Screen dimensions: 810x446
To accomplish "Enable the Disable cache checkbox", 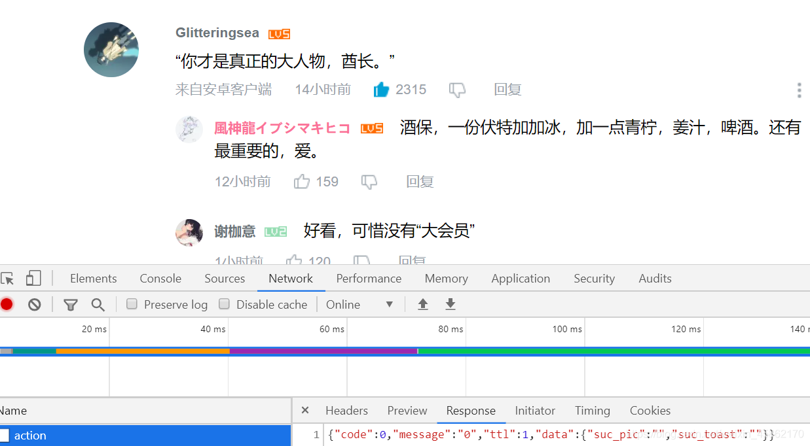I will tap(225, 303).
